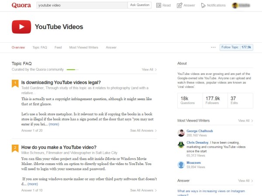Click the YouTube Videos page title
This screenshot has width=262, height=196.
coord(59,27)
